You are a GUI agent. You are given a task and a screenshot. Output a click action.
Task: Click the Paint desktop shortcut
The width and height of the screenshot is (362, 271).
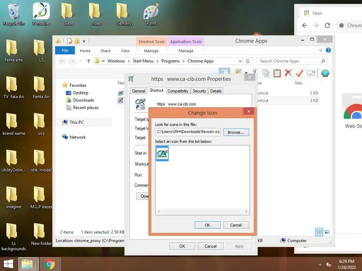(151, 14)
